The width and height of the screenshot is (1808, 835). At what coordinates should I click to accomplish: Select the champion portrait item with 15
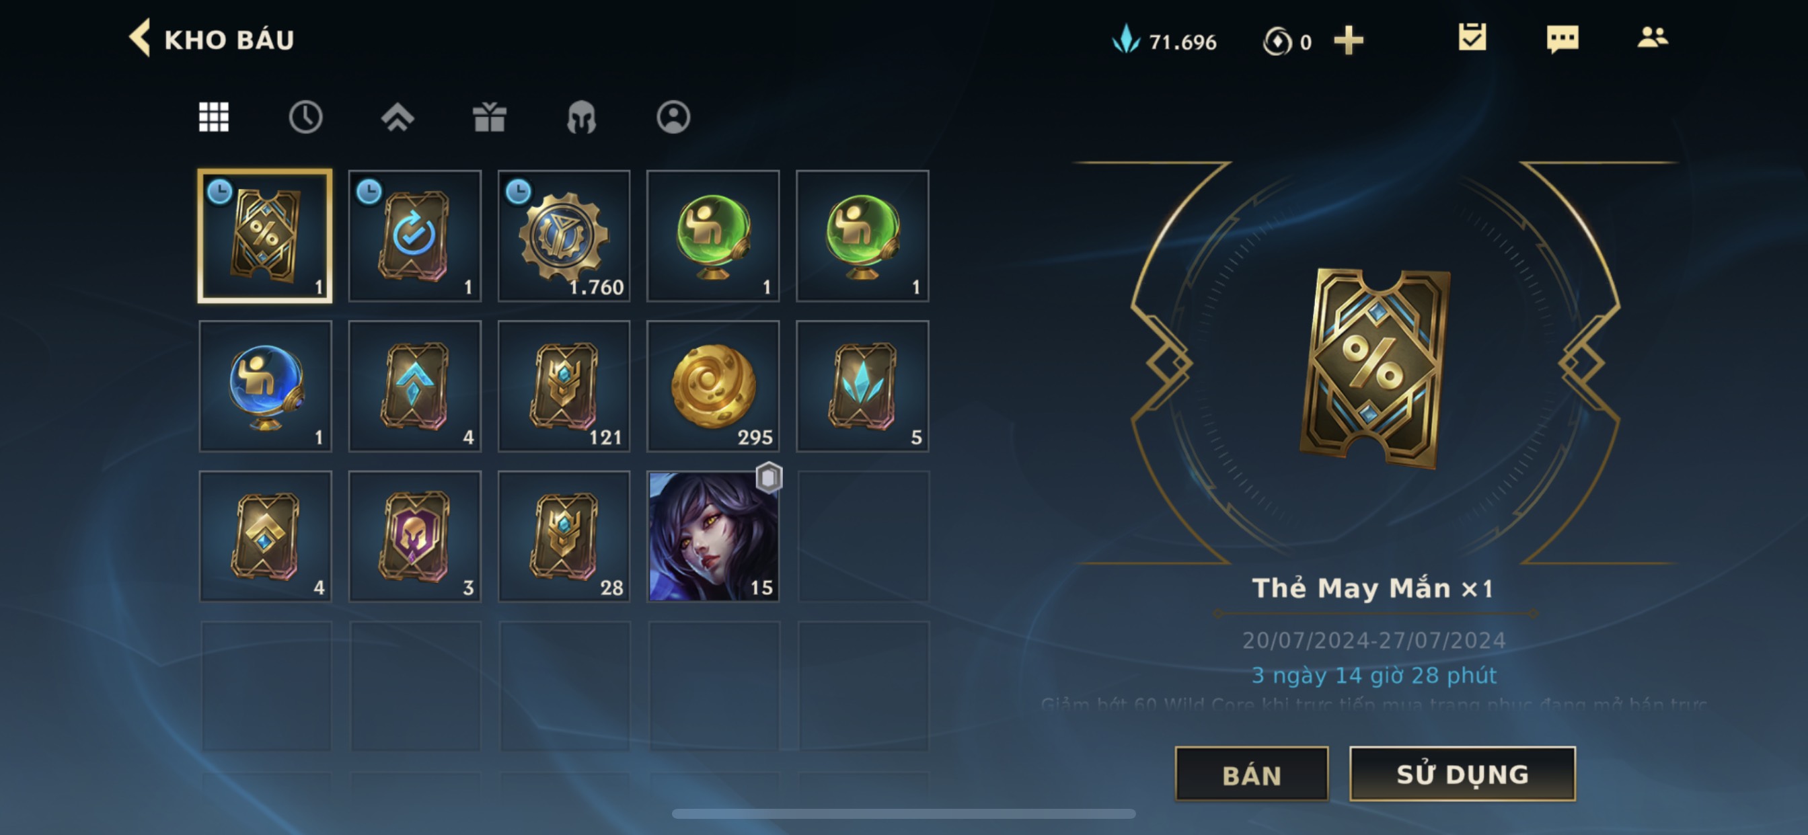pos(712,536)
